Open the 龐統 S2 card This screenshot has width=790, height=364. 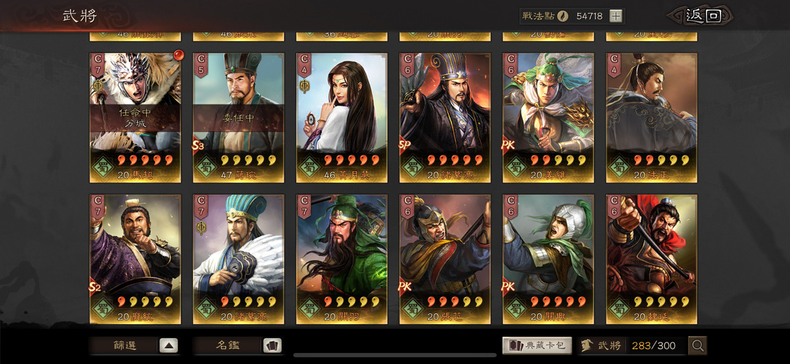(x=135, y=259)
